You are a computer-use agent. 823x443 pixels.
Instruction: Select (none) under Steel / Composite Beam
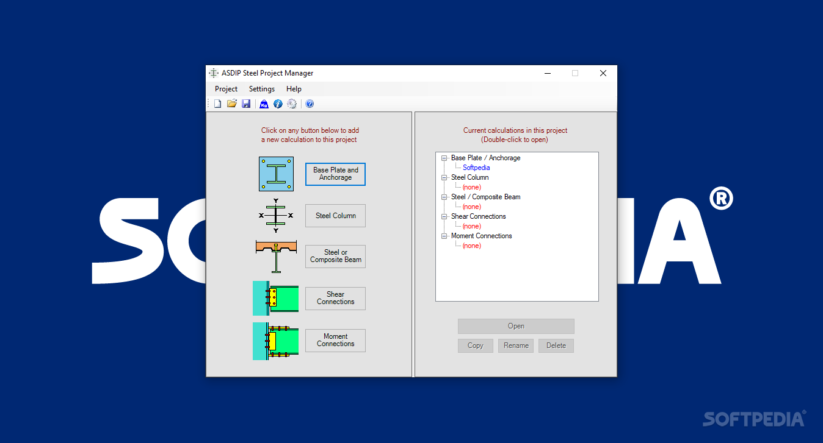click(472, 207)
